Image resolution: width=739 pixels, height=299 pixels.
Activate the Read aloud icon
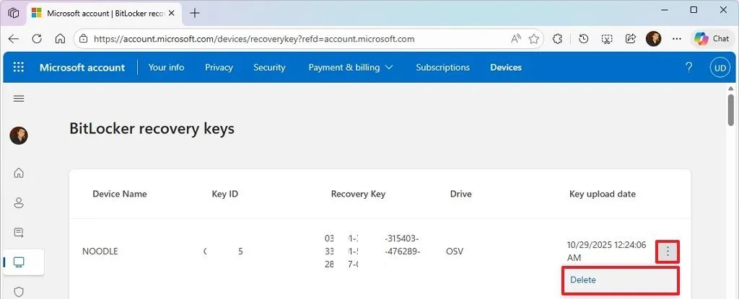click(516, 39)
